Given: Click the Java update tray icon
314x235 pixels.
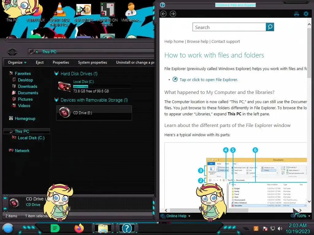Looking at the screenshot, I should (256, 228).
